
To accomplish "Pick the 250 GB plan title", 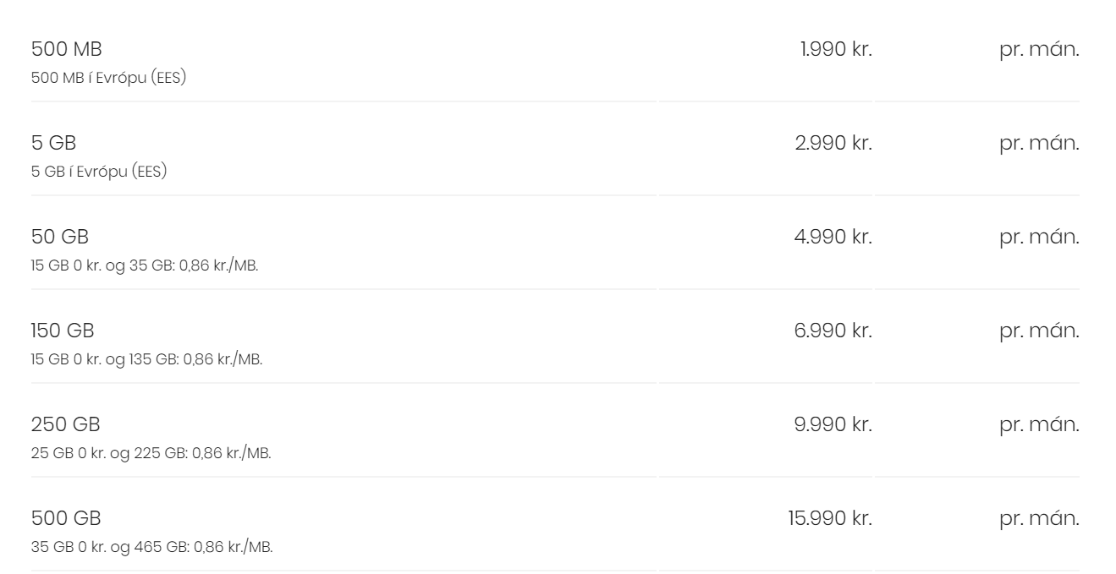I will [x=65, y=424].
